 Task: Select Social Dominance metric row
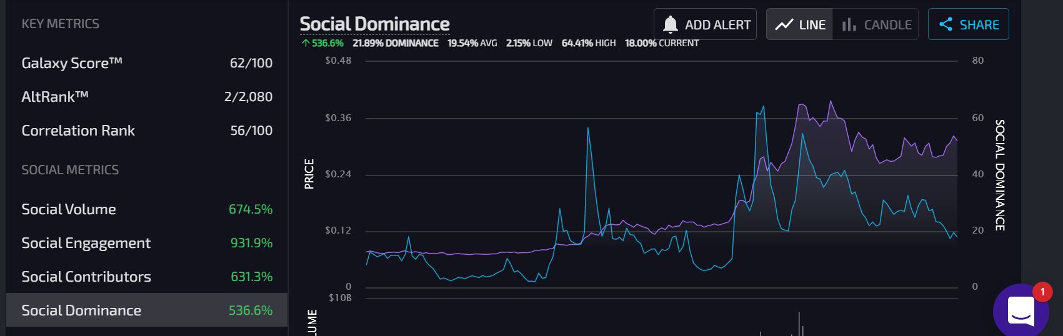click(x=147, y=310)
